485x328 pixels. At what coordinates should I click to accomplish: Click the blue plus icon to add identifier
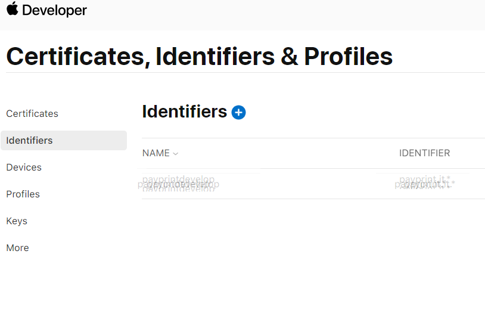coord(238,112)
